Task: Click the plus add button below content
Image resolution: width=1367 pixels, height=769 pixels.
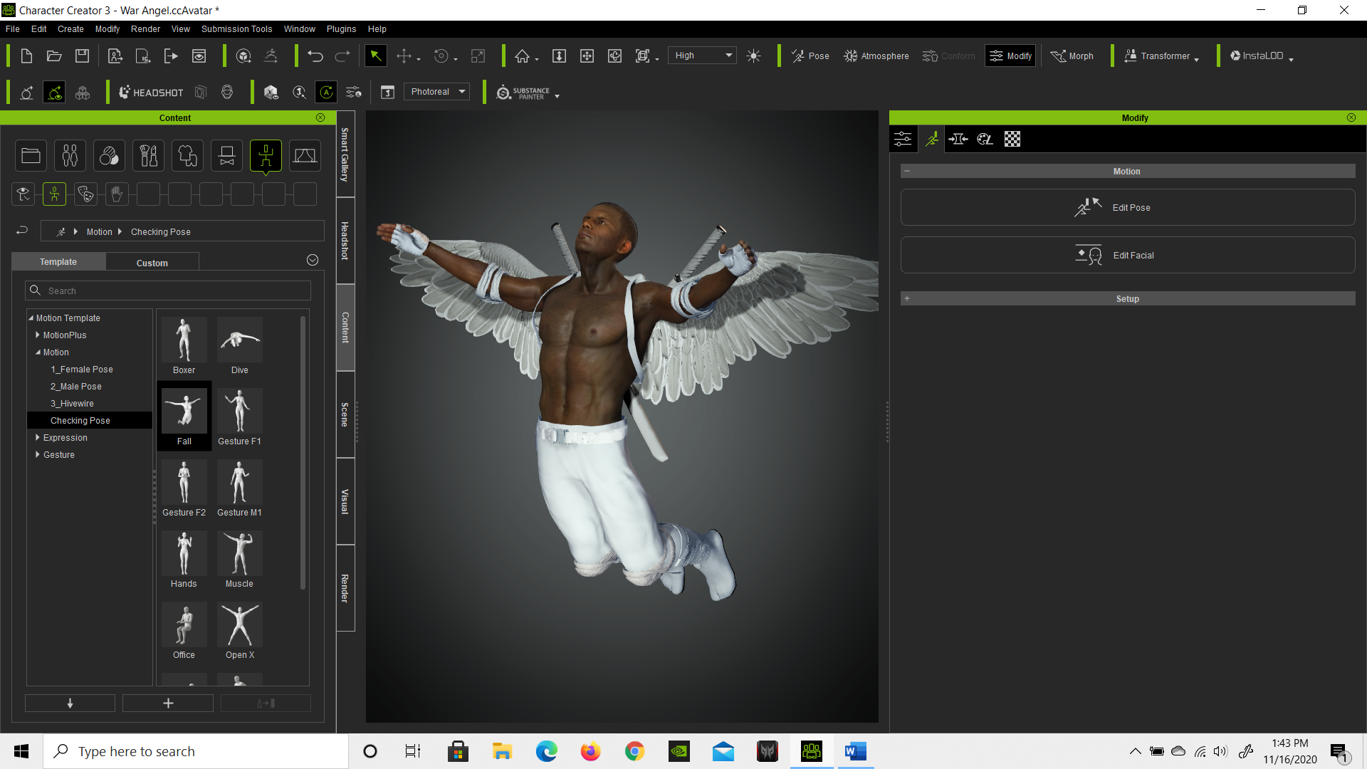Action: [x=168, y=703]
